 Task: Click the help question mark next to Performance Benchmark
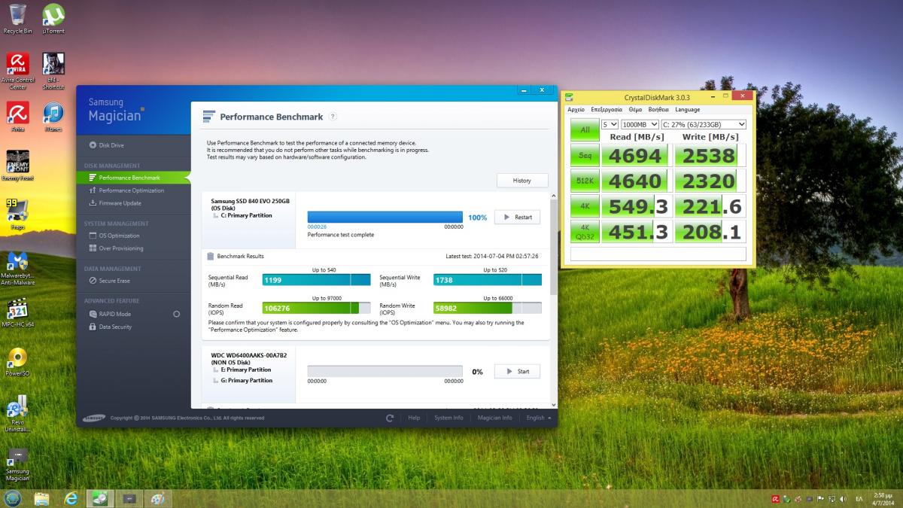pyautogui.click(x=333, y=117)
